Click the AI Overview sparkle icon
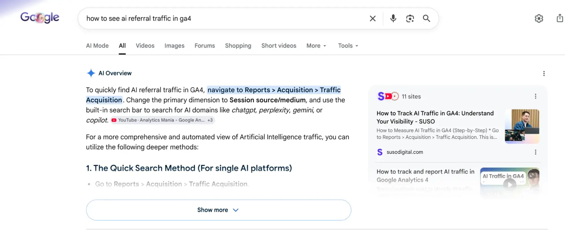This screenshot has width=565, height=241. (91, 73)
